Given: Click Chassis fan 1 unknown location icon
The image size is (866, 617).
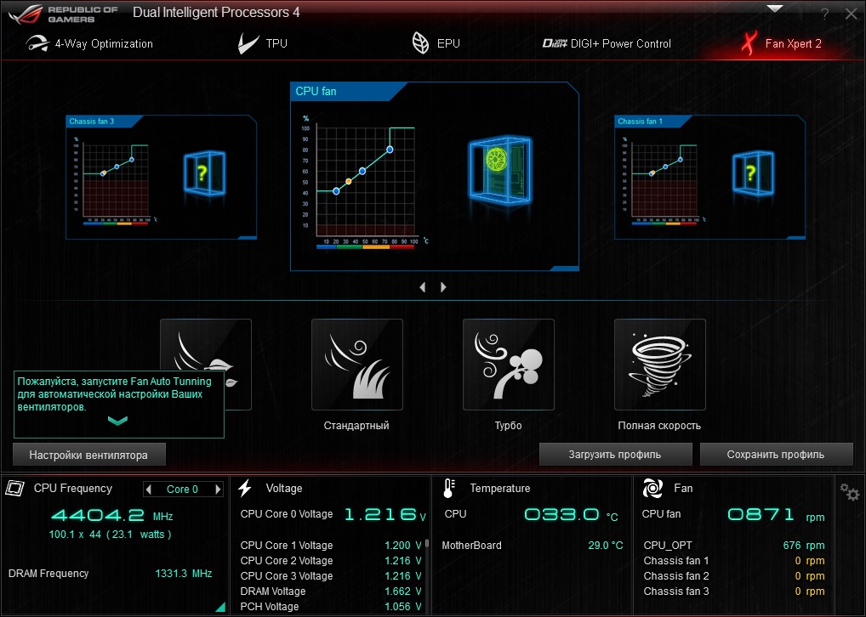Looking at the screenshot, I should point(754,173).
